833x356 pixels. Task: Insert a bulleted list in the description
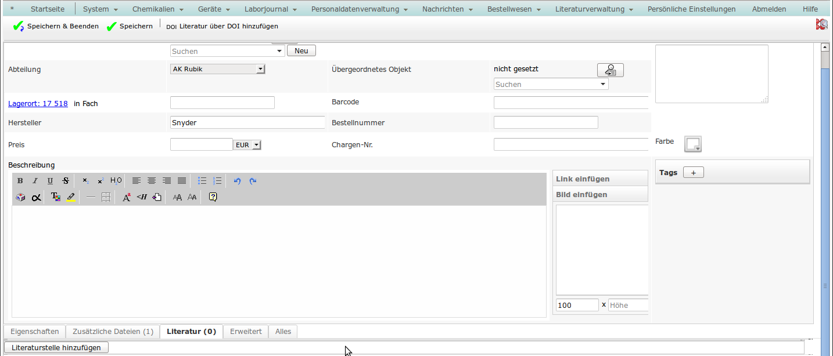pos(202,181)
